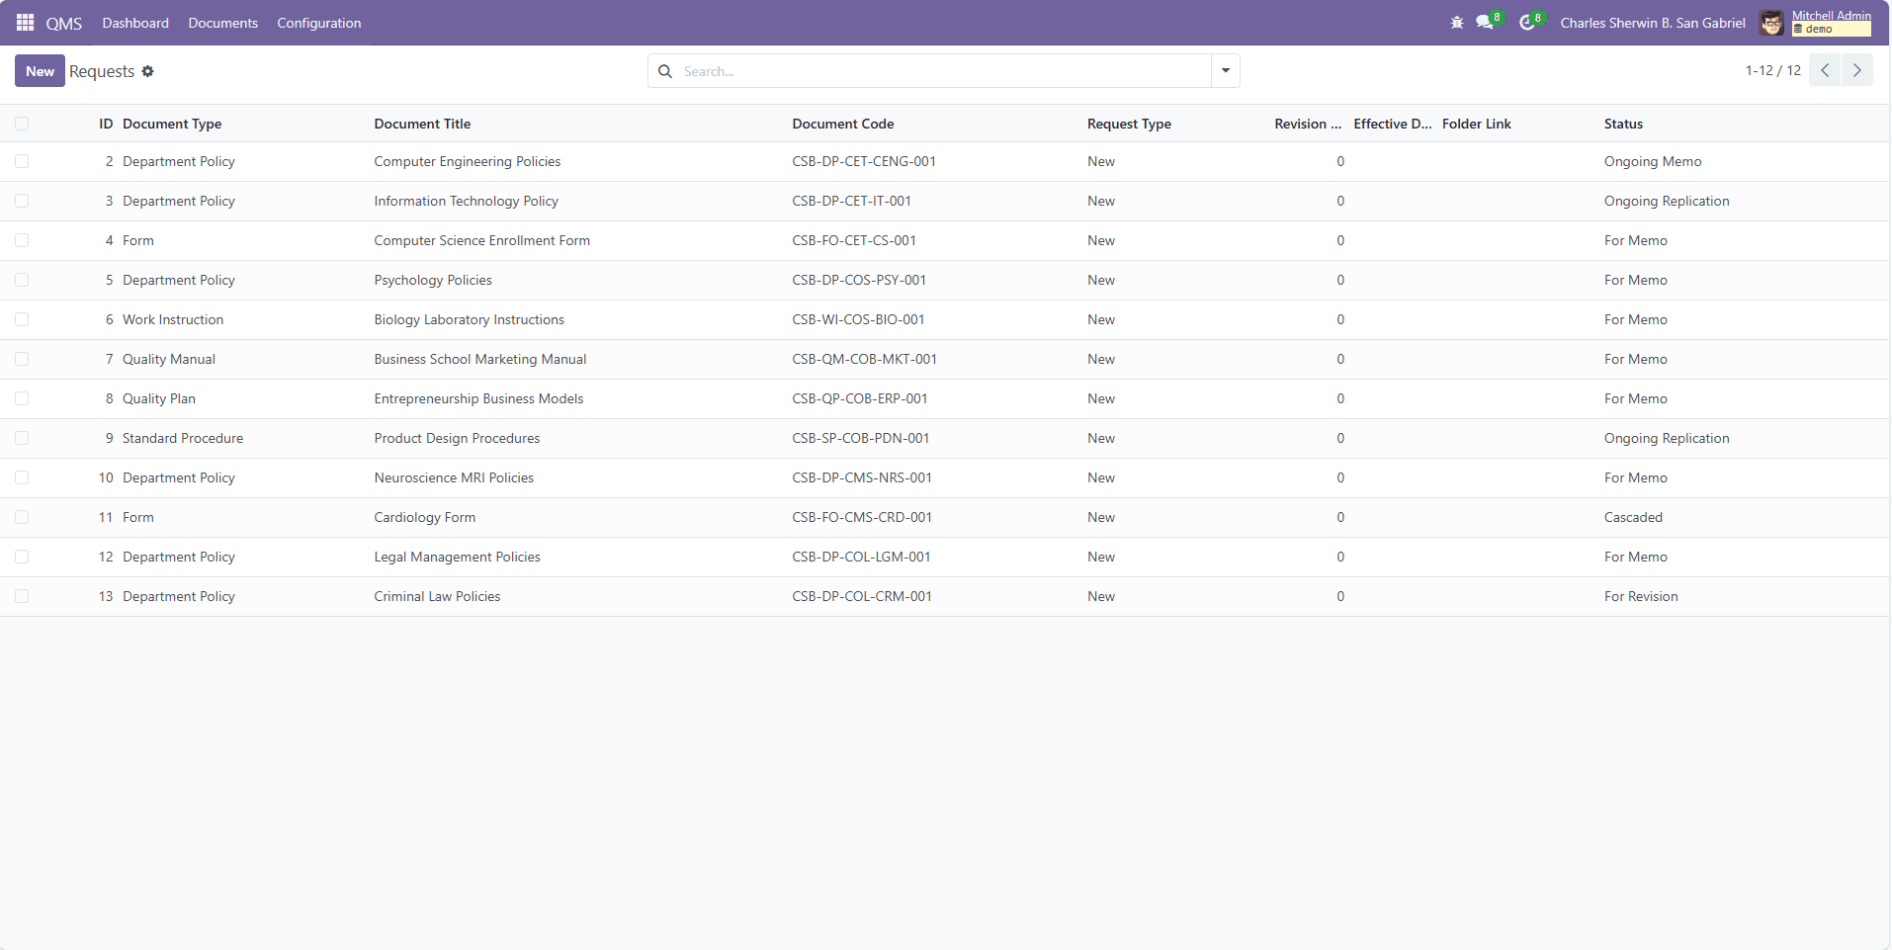Open the Information Technology Policy record
Screen dimensions: 1892x950
point(466,201)
